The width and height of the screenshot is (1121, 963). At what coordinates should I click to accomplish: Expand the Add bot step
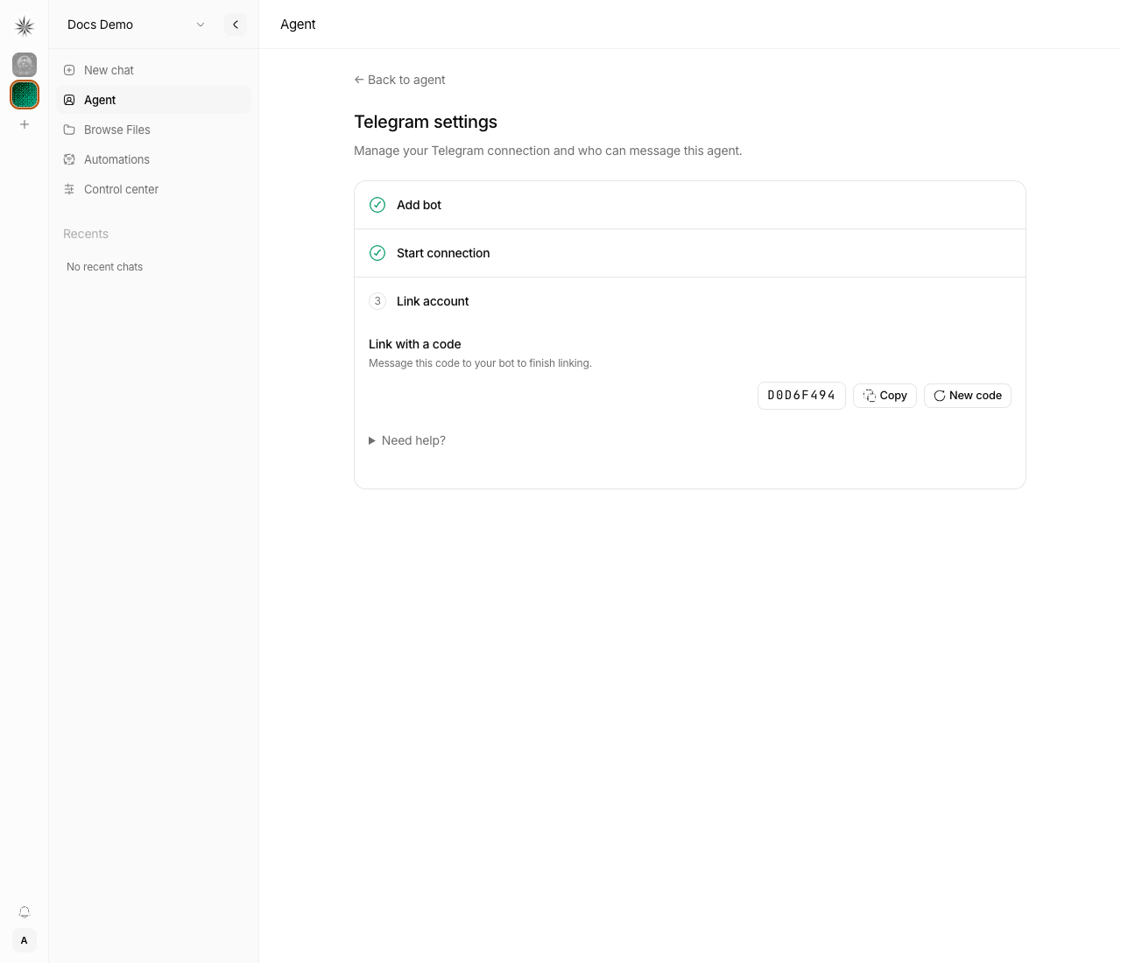click(x=690, y=205)
